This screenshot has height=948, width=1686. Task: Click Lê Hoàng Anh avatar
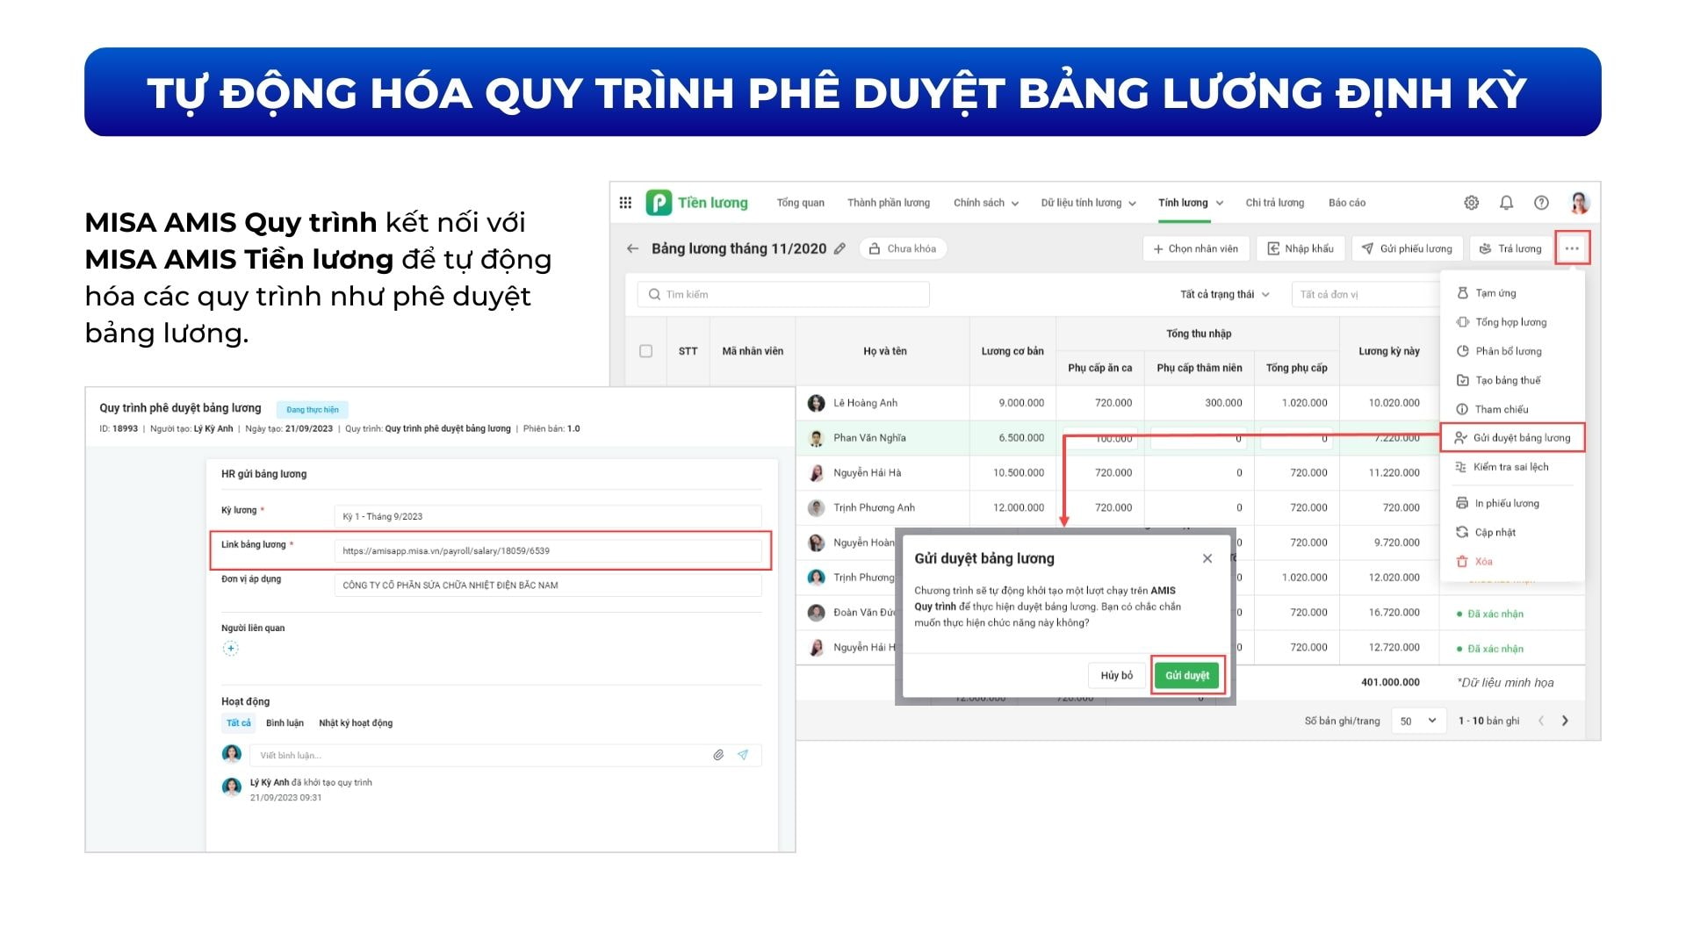(x=817, y=403)
